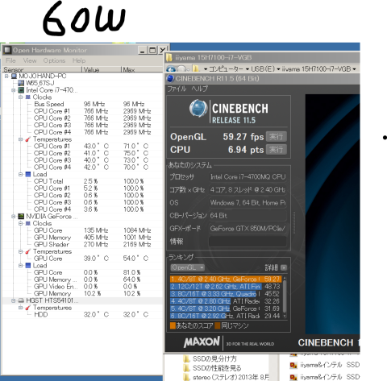387x381 pixels.
Task: Click the 詳細 details arrow button
Action: pyautogui.click(x=284, y=267)
